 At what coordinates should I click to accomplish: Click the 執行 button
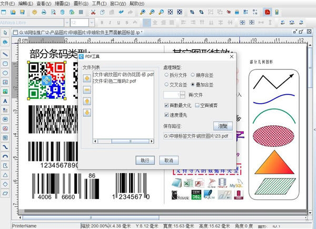pyautogui.click(x=145, y=160)
